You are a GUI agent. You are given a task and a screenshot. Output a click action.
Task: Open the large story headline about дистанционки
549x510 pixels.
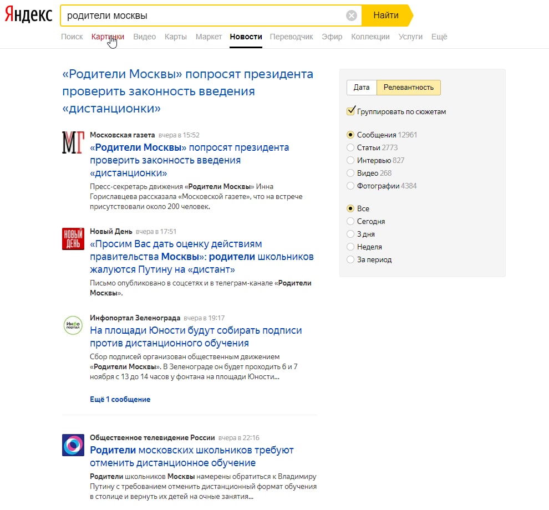[x=187, y=91]
